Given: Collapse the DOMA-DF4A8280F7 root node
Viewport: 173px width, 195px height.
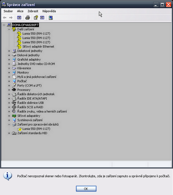Looking at the screenshot, I should coord(4,25).
